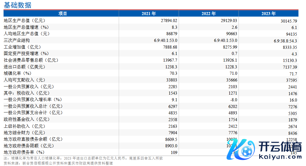Select the 2023 industry structure 6.9:38.8:54.3
Screen dimensions: 306x166
285,41
